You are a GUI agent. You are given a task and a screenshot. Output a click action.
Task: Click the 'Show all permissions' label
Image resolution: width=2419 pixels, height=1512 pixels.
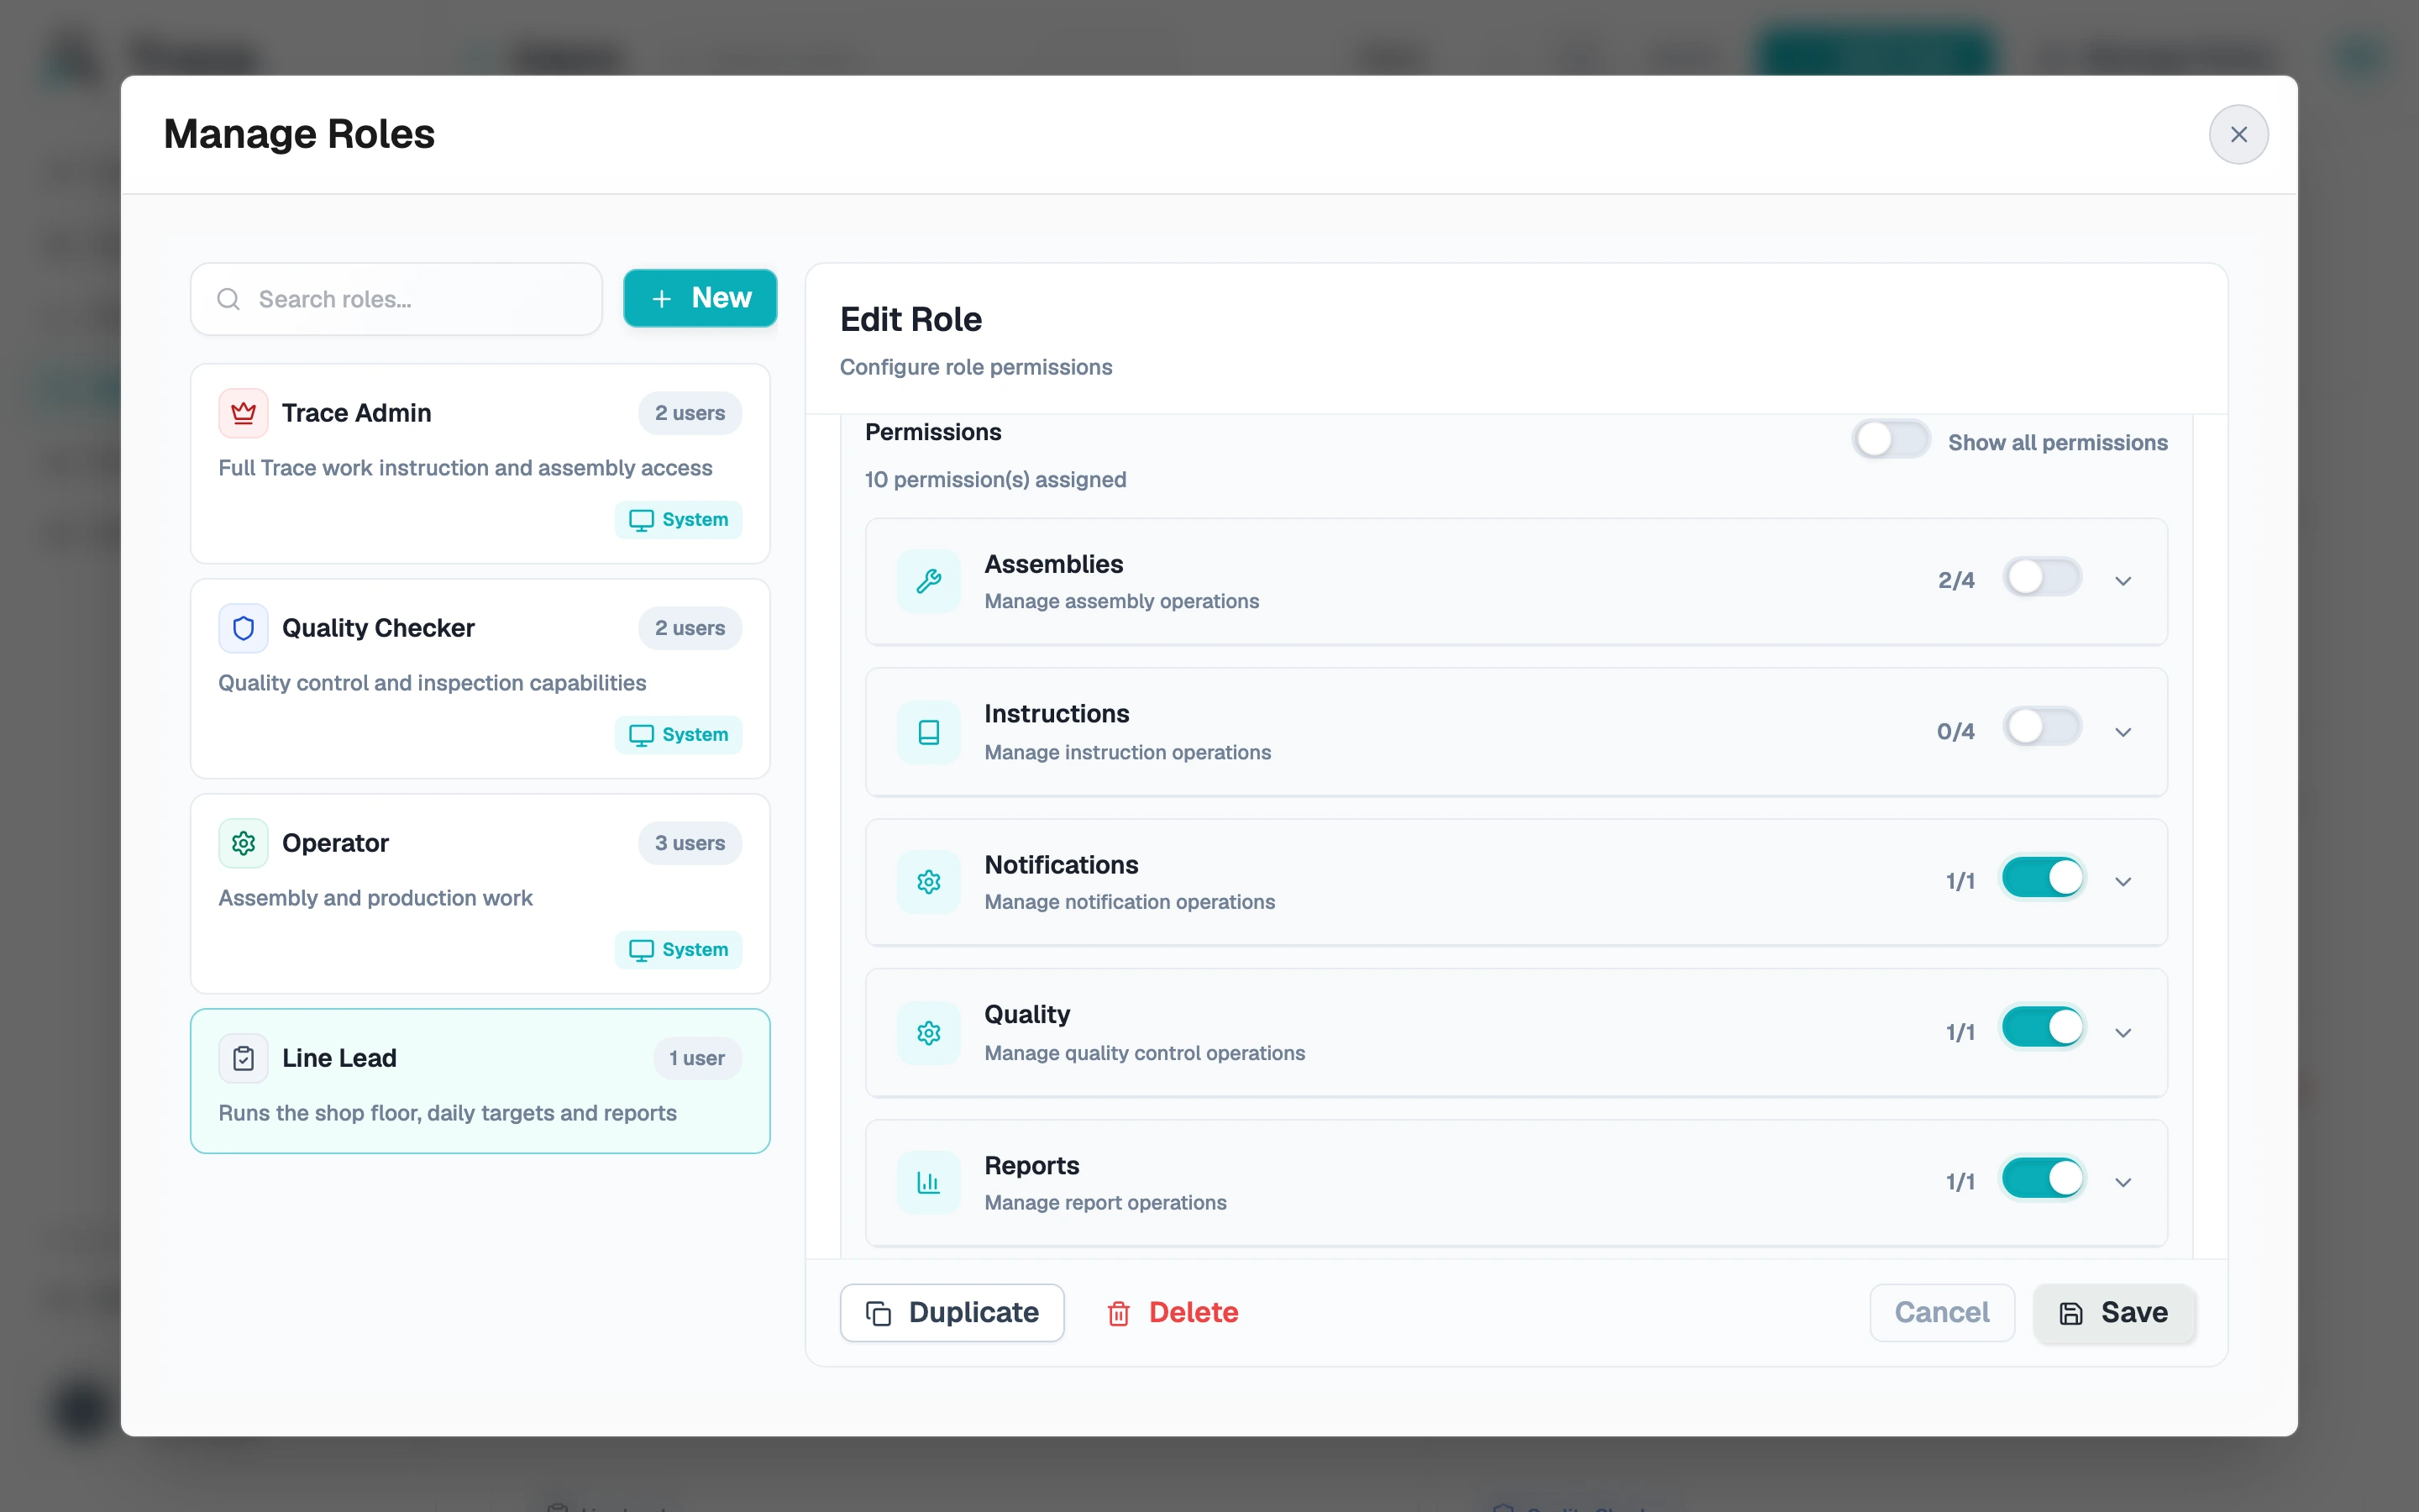click(2057, 443)
